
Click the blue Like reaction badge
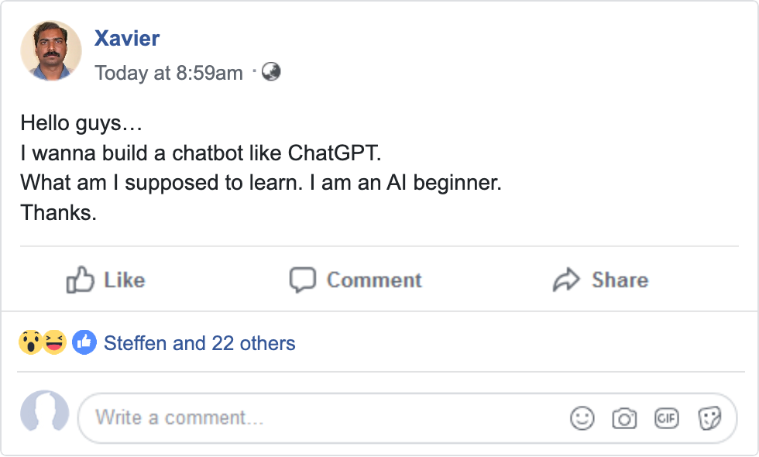(x=84, y=342)
